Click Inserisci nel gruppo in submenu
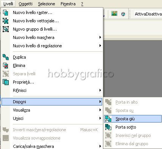Image resolution: width=162 pixels, height=149 pixels. point(133,135)
